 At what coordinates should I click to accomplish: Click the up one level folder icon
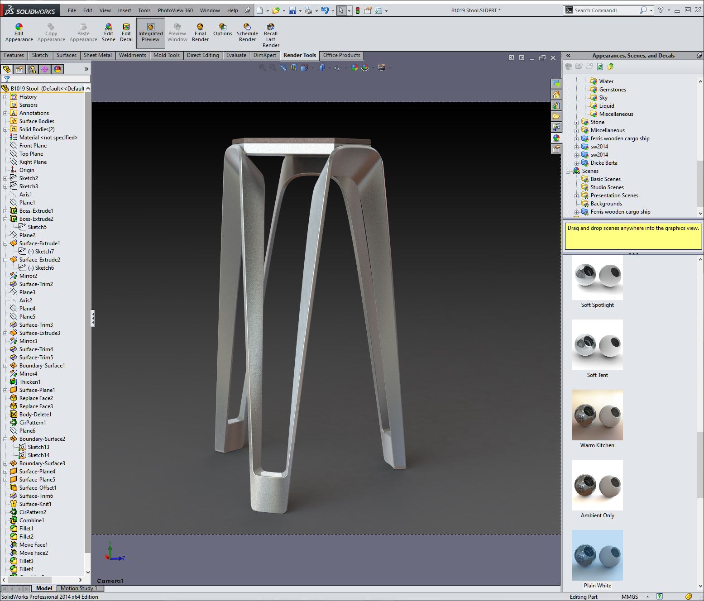(610, 67)
